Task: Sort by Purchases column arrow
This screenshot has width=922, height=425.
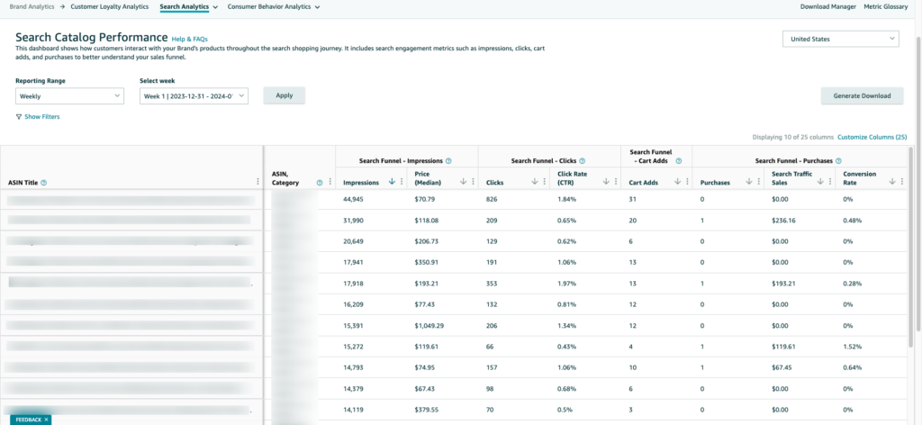Action: (x=749, y=182)
